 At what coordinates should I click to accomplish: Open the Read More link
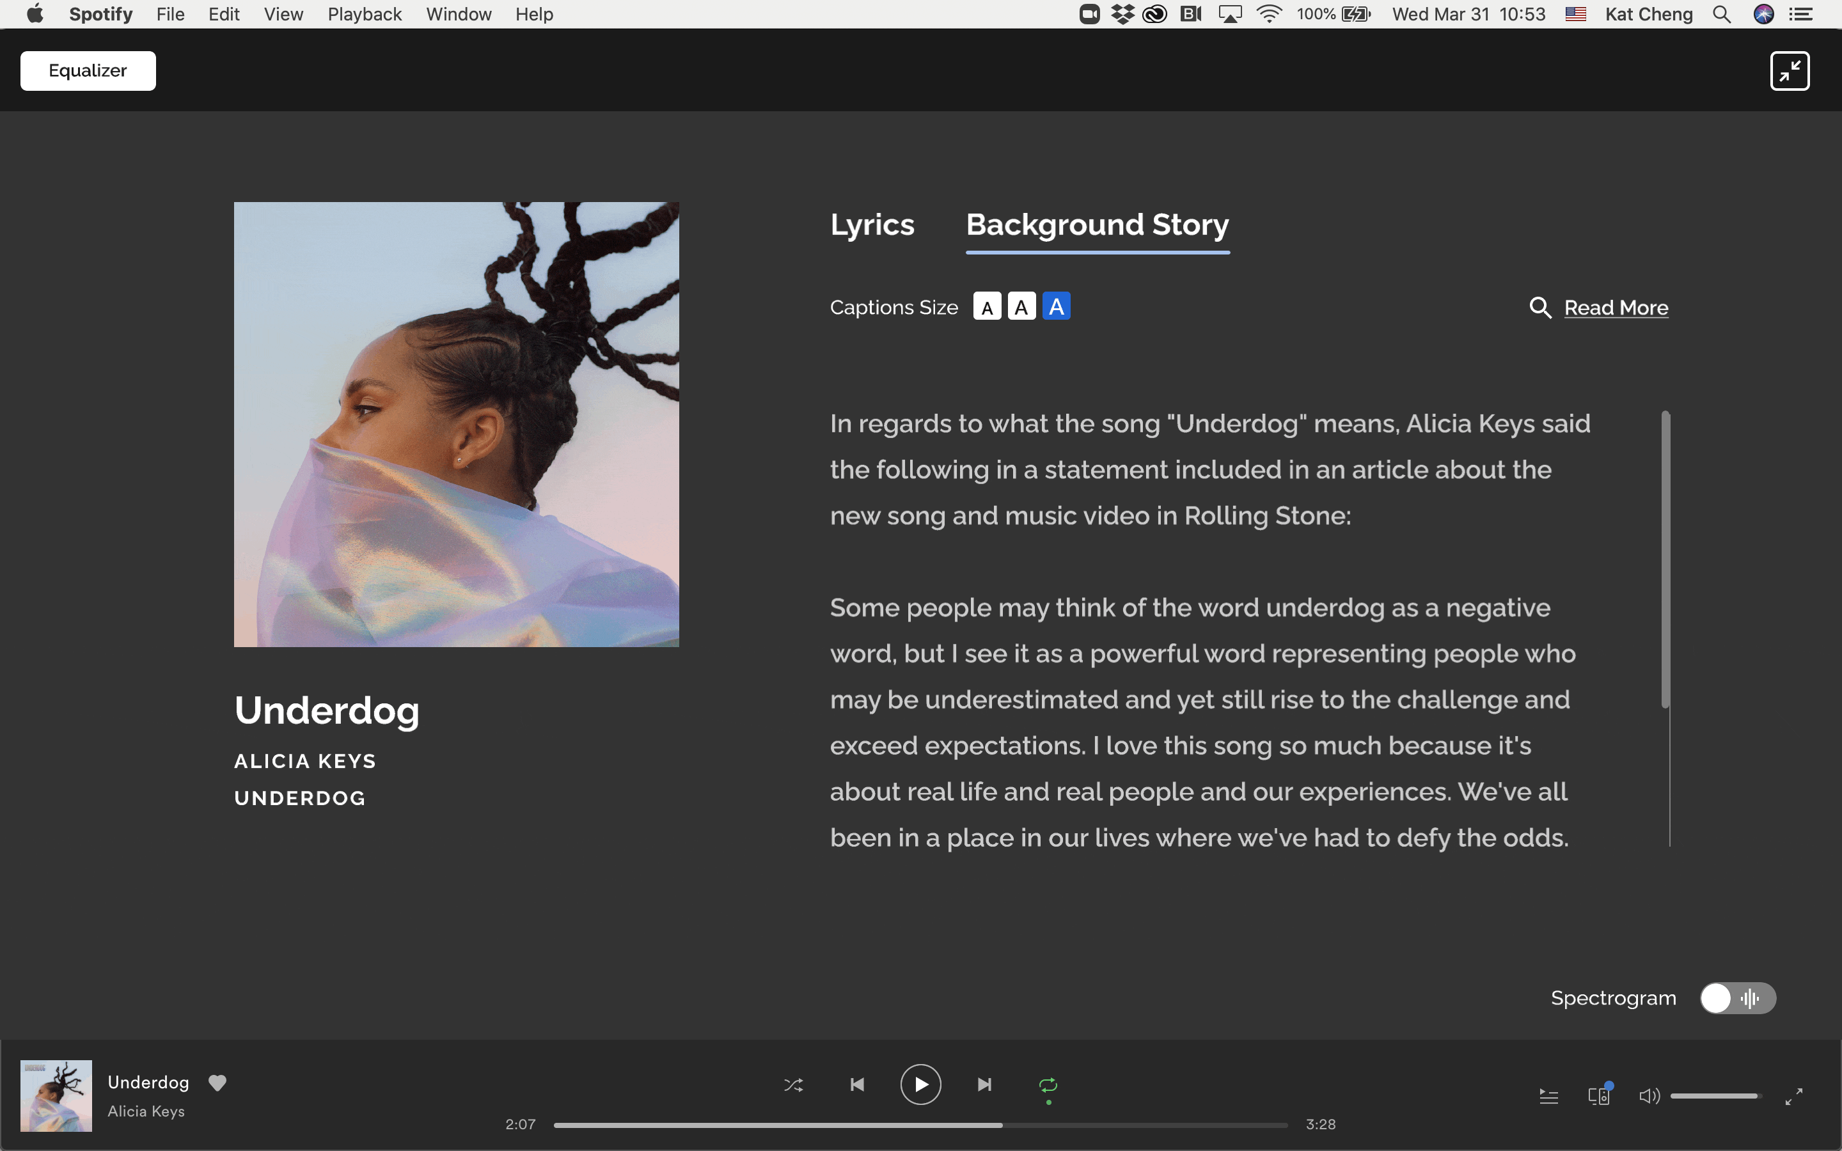click(1616, 308)
